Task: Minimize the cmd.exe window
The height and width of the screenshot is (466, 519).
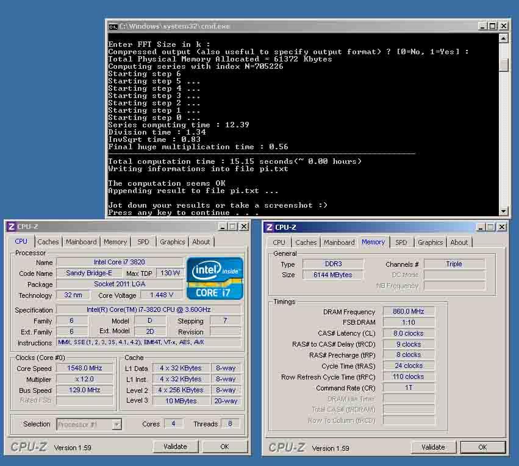Action: [482, 26]
